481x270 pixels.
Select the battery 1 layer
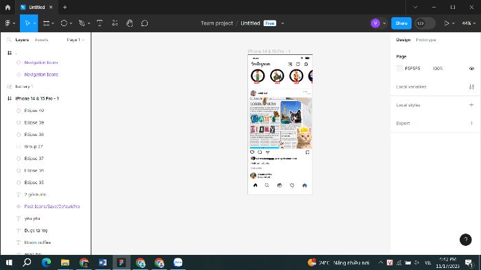(46, 87)
